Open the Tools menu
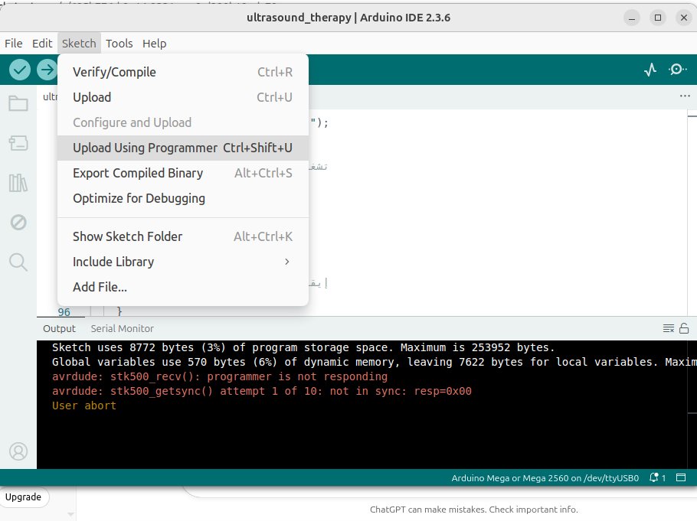 [119, 44]
